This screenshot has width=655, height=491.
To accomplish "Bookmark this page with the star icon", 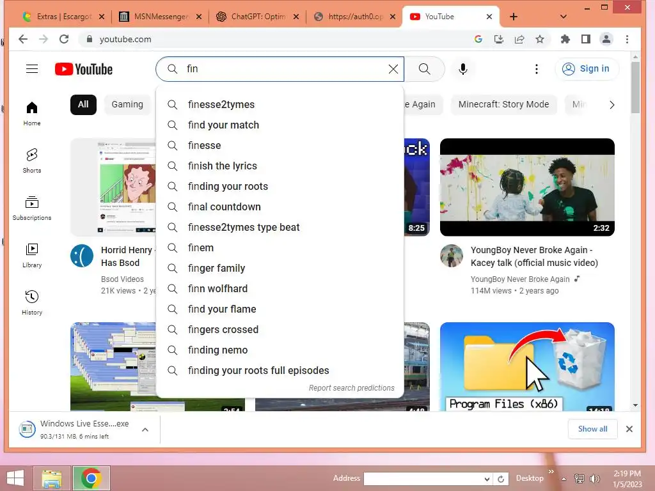I will tap(540, 39).
